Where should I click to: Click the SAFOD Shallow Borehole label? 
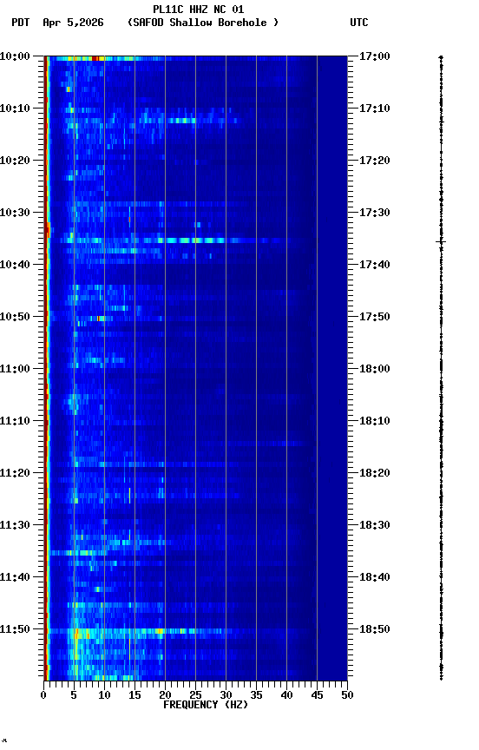pos(203,23)
